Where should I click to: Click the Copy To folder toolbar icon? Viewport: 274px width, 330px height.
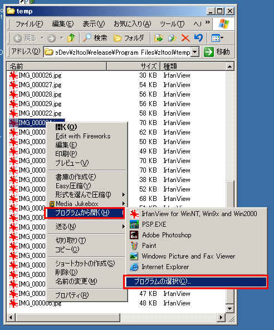click(x=172, y=38)
